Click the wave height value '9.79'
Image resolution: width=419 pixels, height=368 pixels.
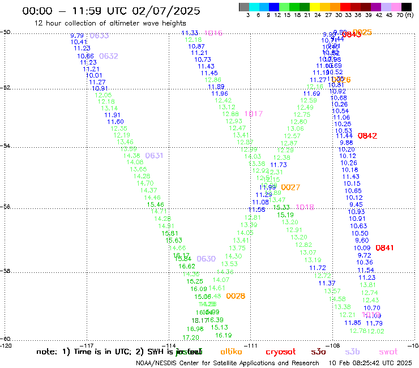click(x=77, y=36)
